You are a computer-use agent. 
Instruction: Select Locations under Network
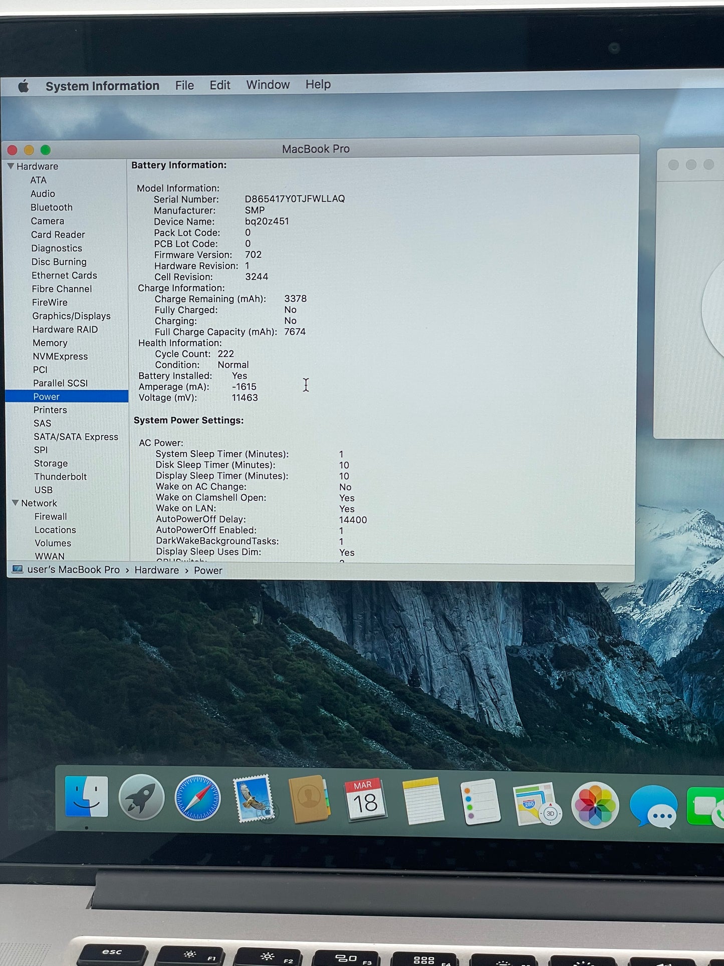click(x=55, y=530)
